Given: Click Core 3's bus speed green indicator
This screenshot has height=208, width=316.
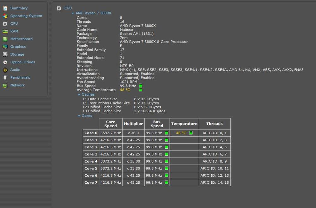Looking at the screenshot, I should [x=167, y=154].
